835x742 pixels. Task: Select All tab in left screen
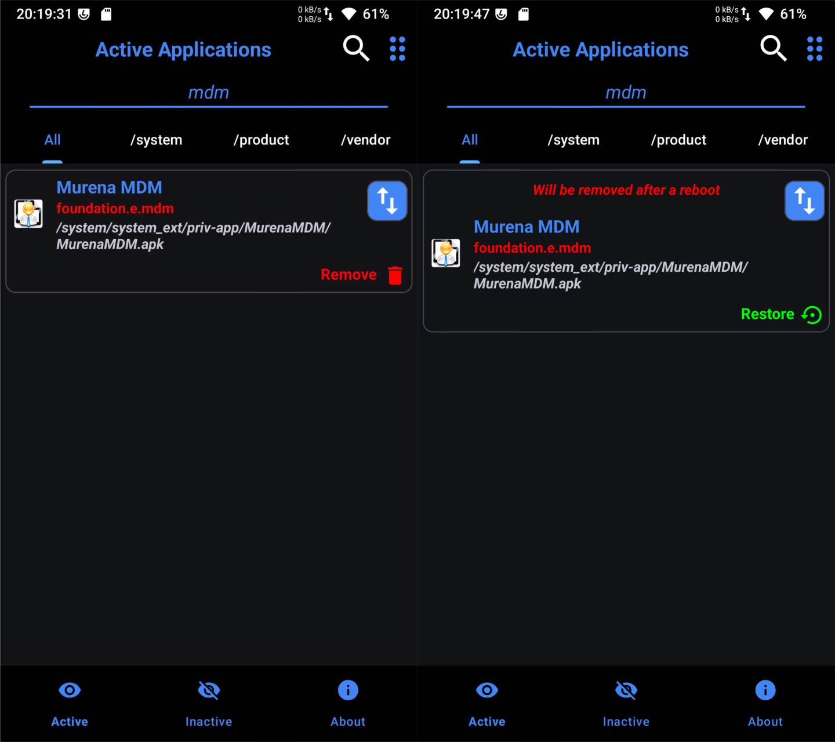52,140
